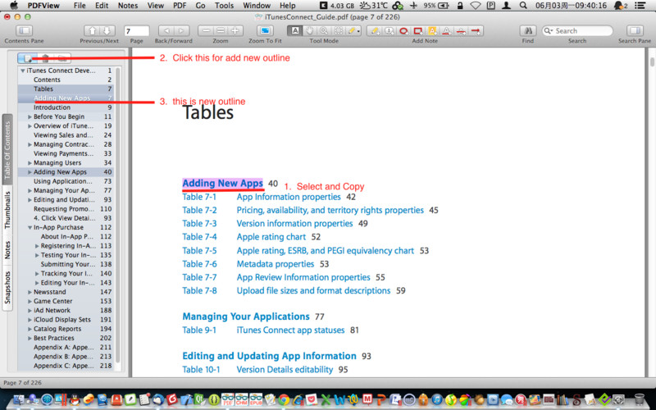Image resolution: width=656 pixels, height=410 pixels.
Task: Click the Forward navigation arrow
Action: click(181, 30)
